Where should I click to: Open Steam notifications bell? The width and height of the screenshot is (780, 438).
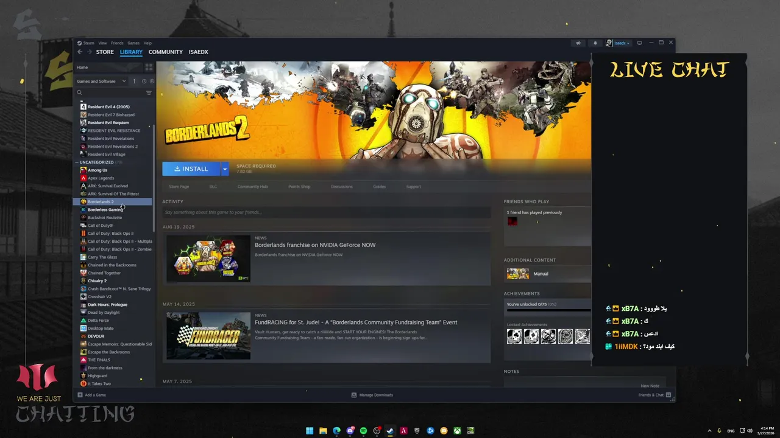[x=595, y=43]
